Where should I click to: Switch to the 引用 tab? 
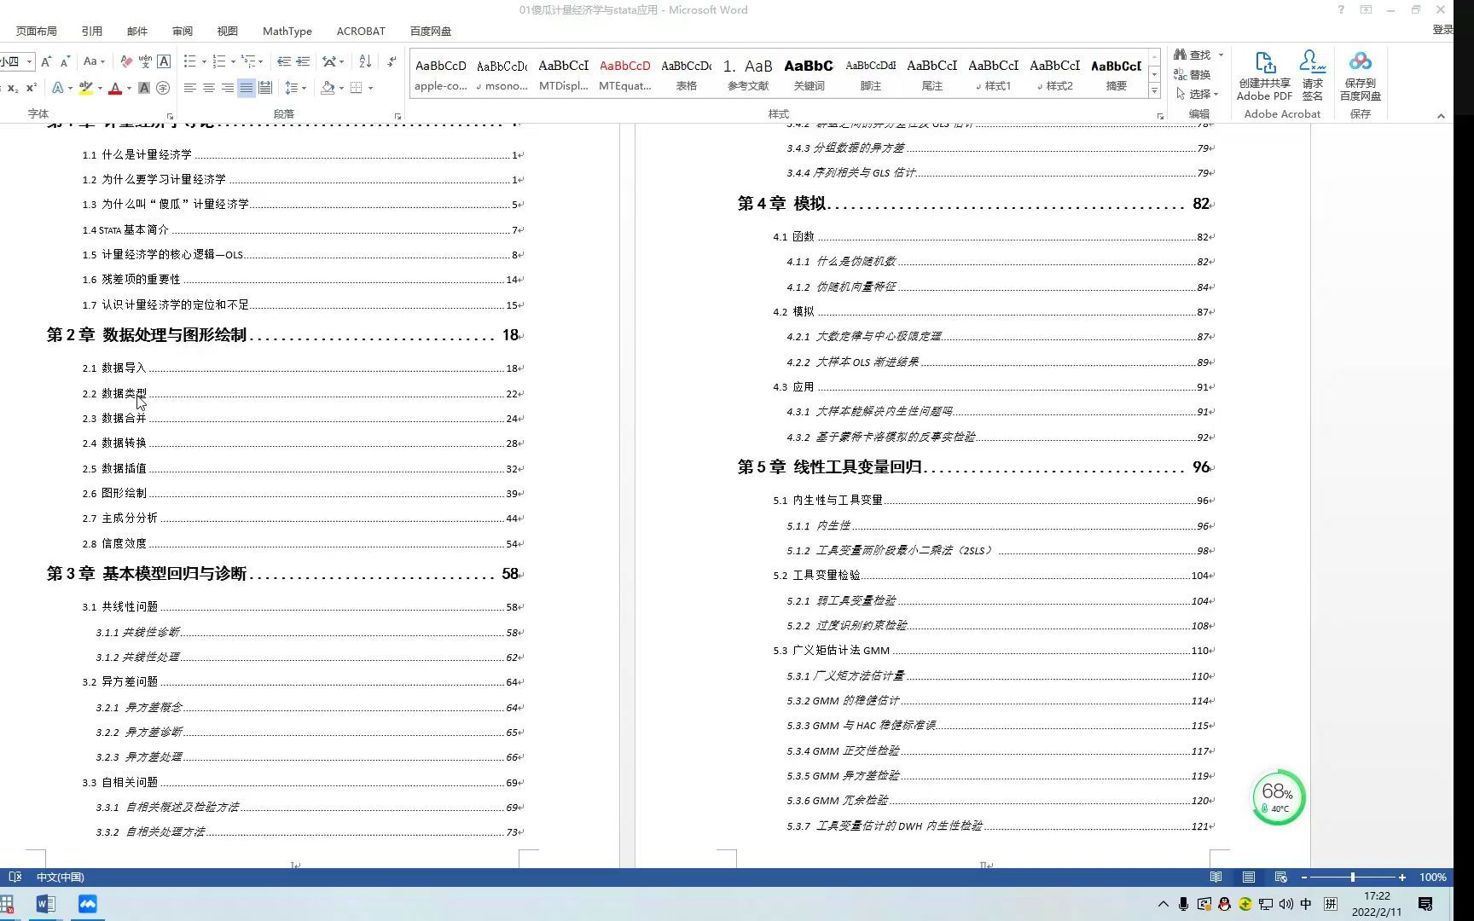[92, 31]
